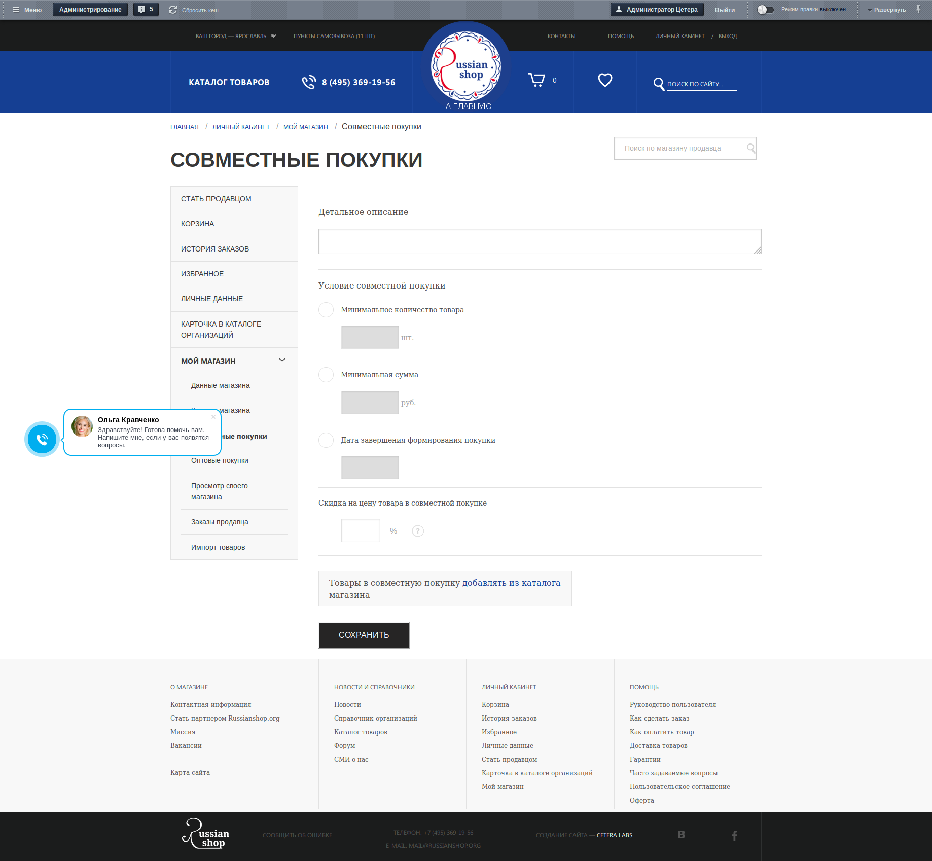Open the wishlist heart icon
The image size is (932, 861).
[604, 80]
